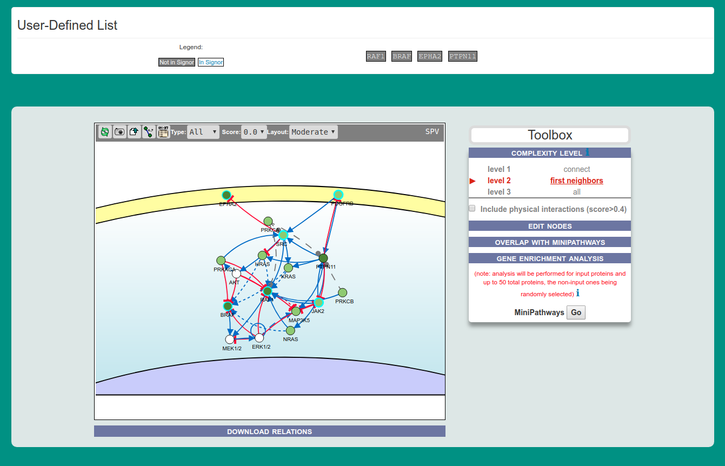Click the EPHA2 gene tag in list
This screenshot has height=466, width=725.
click(430, 56)
